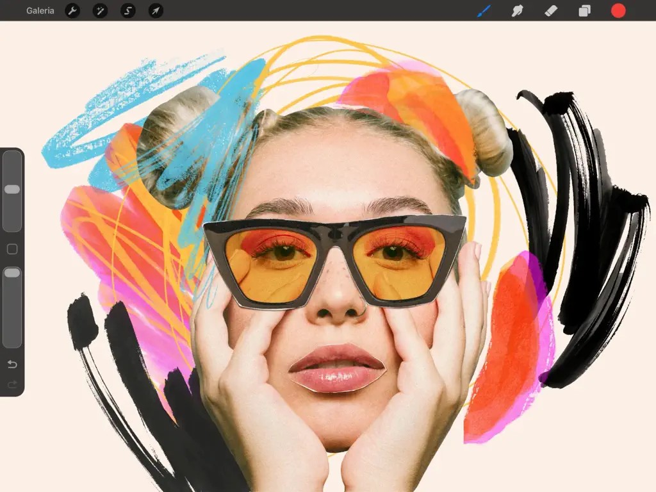Open the Galeria gallery view
This screenshot has width=656, height=492.
click(40, 11)
